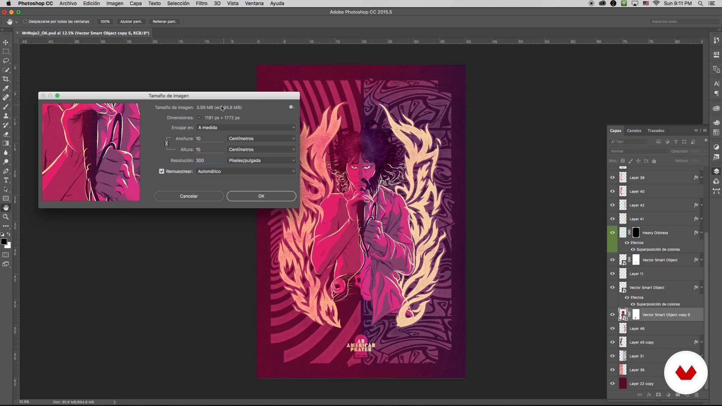The image size is (722, 406).
Task: Select the Spot Healing Brush tool
Action: pos(6,97)
